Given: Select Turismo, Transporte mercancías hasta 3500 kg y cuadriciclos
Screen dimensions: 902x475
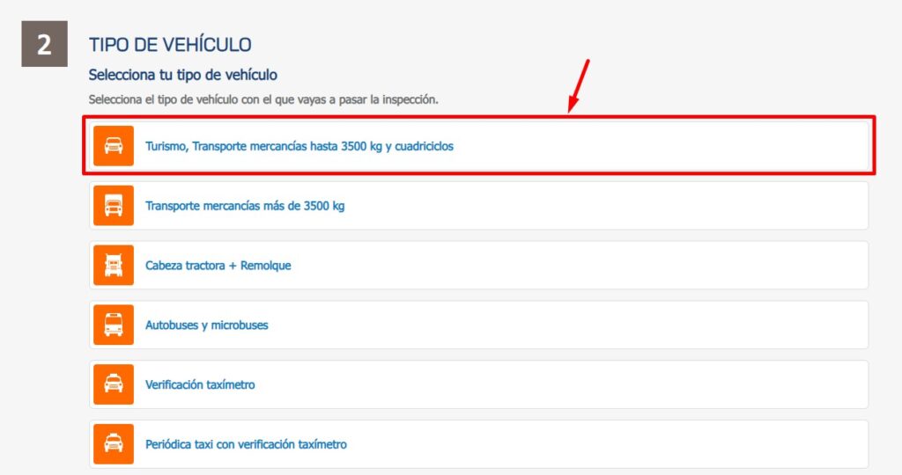Looking at the screenshot, I should (478, 146).
